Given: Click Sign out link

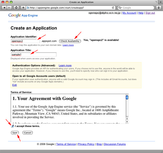Looking at the screenshot, I should (150, 13).
